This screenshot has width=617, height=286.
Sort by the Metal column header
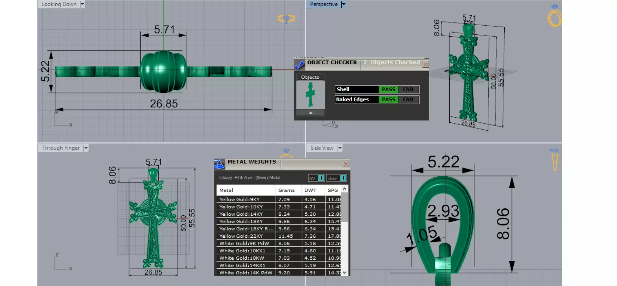click(246, 190)
